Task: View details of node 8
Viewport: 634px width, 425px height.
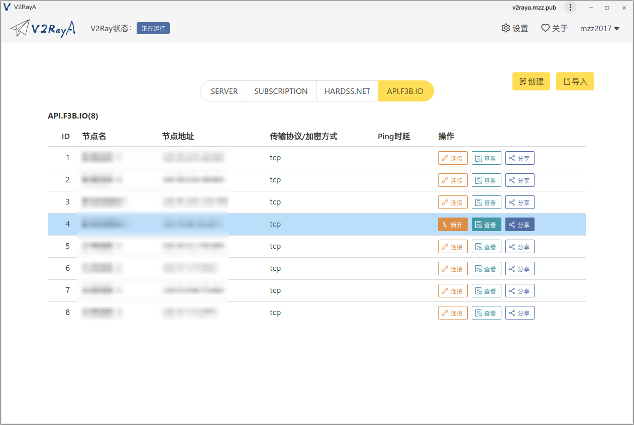Action: point(486,313)
